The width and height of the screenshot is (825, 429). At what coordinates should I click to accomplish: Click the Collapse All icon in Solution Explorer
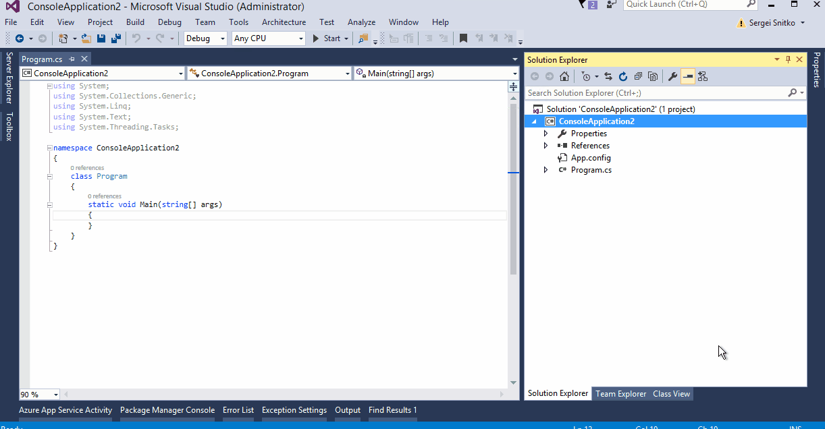(637, 76)
